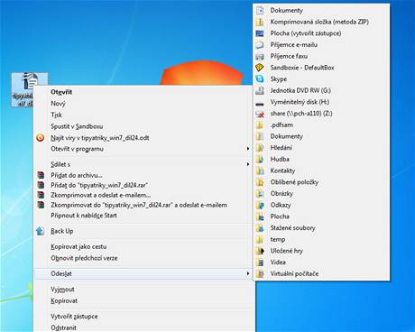This screenshot has width=415, height=332.
Task: Click the zipped folder icon beside Komprimovaná složka
Action: 260,22
